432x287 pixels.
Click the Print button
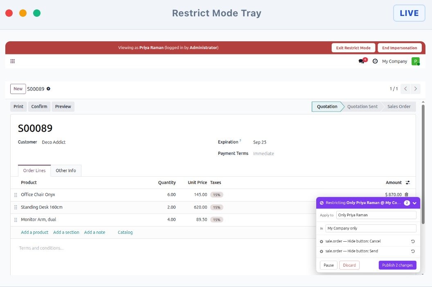coord(18,107)
